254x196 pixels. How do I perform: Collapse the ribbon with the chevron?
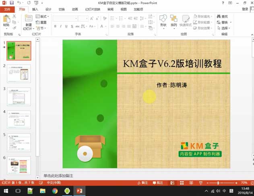(x=252, y=35)
